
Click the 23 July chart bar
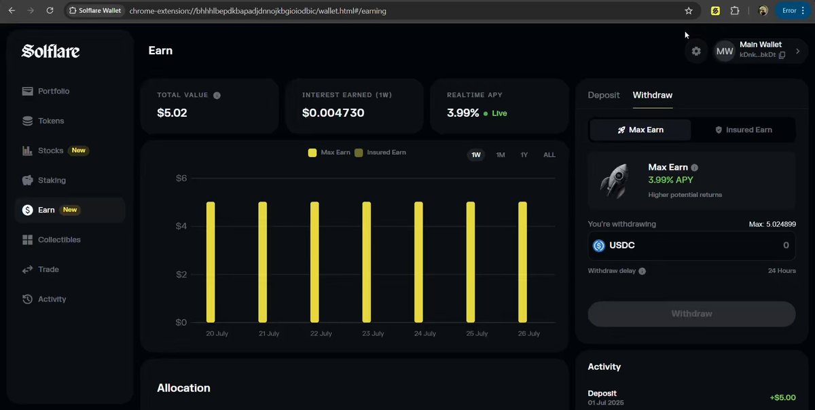click(367, 262)
